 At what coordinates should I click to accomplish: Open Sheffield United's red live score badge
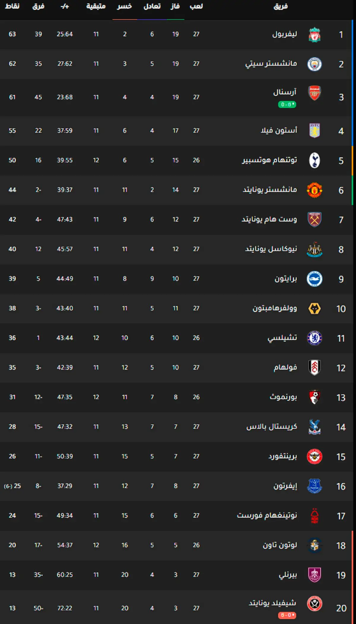point(287,615)
